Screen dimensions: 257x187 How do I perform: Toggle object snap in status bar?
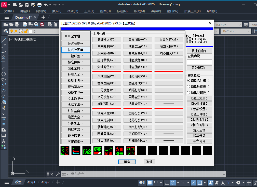click(200, 182)
